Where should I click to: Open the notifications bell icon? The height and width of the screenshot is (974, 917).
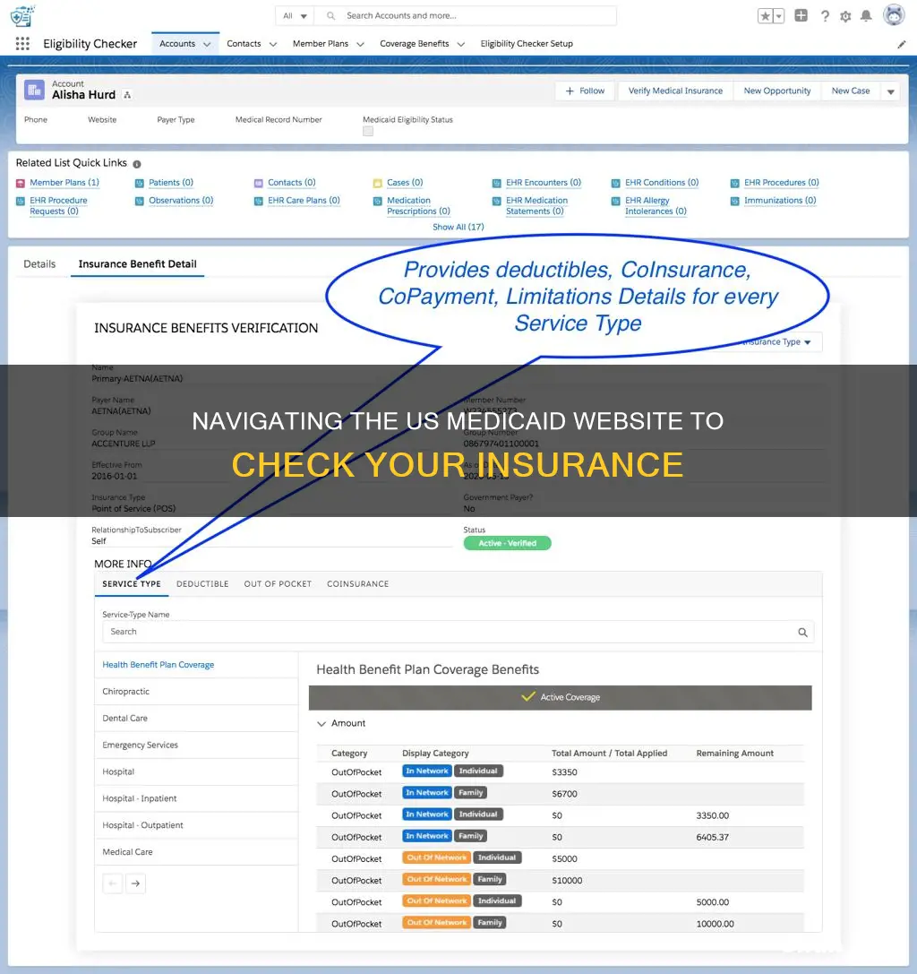[x=866, y=16]
